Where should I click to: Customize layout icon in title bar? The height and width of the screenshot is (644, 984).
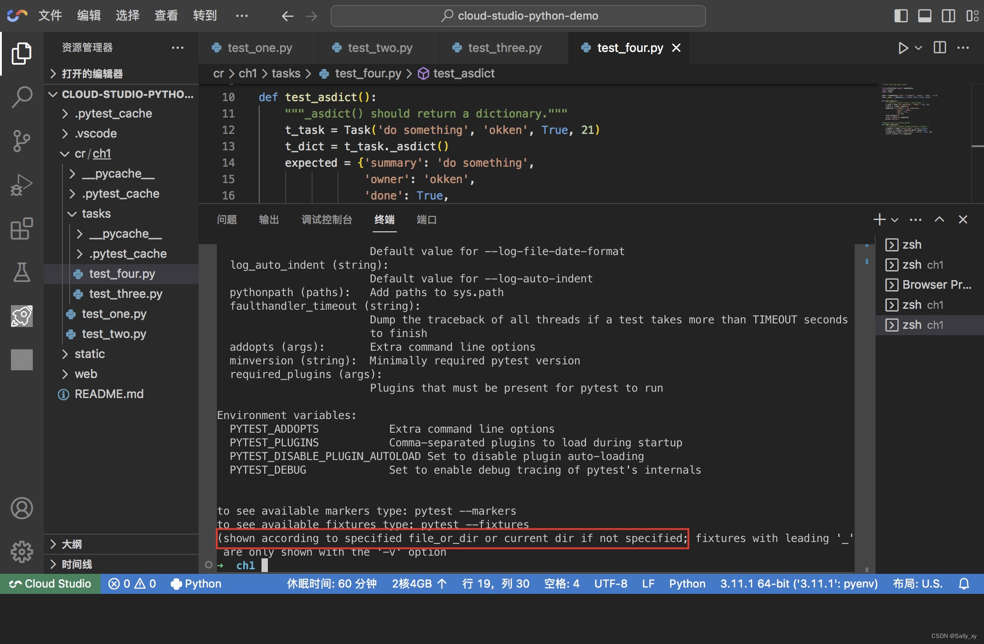pyautogui.click(x=972, y=16)
